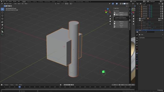164x92 pixels.
Task: Click the timeline horizontal scrollbar
Action: (x=68, y=90)
